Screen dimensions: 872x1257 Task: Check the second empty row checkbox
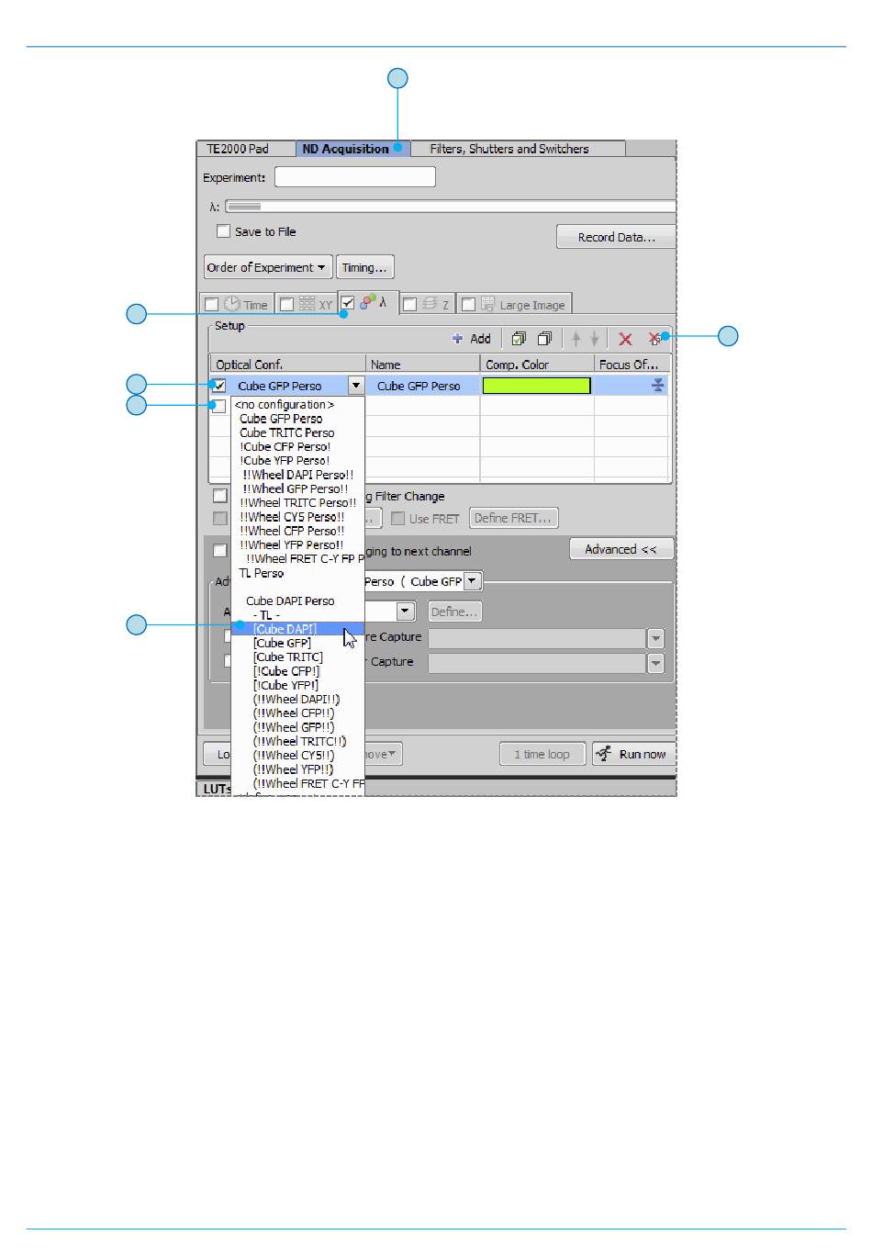click(218, 406)
